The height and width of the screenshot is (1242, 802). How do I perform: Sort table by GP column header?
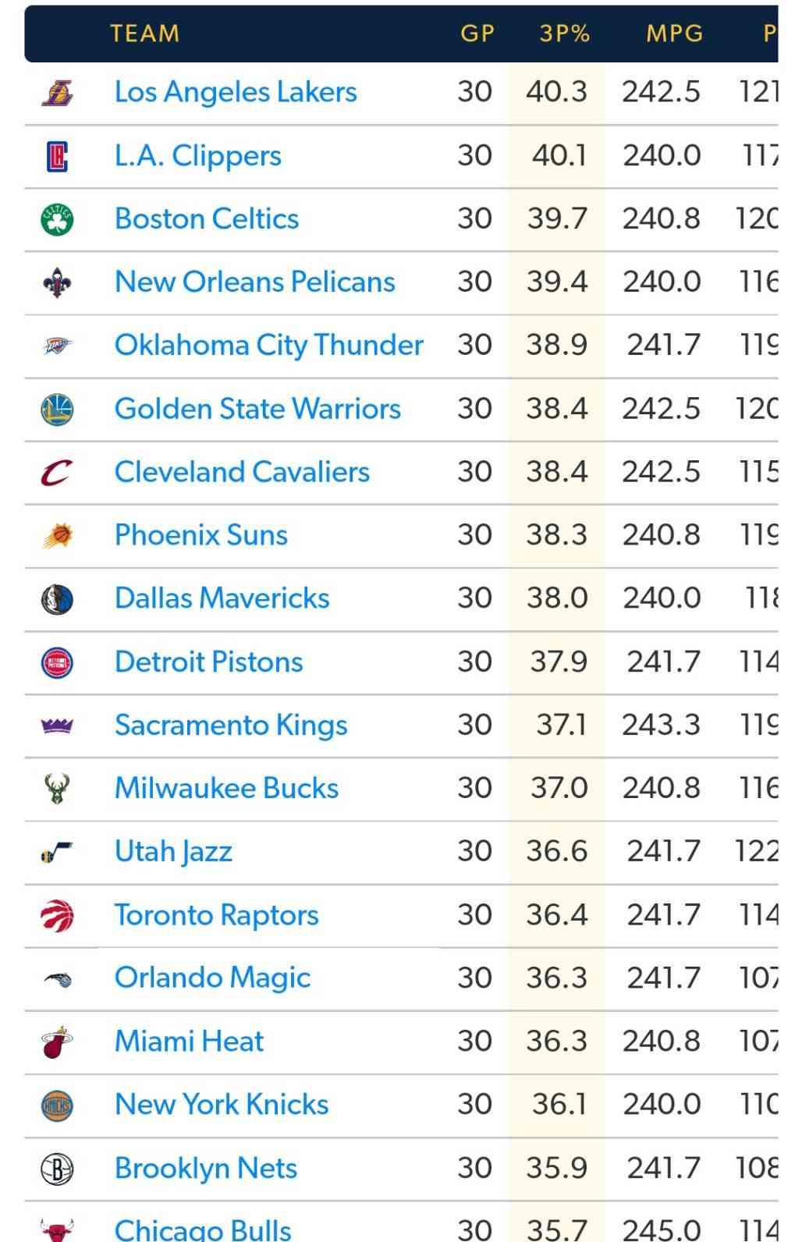[x=477, y=34]
